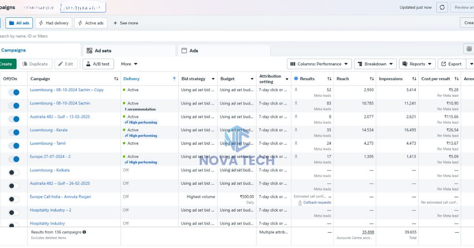Turn off the Luxembourg - Tamil campaign
Viewport: 474px width, 248px height.
pos(14,146)
